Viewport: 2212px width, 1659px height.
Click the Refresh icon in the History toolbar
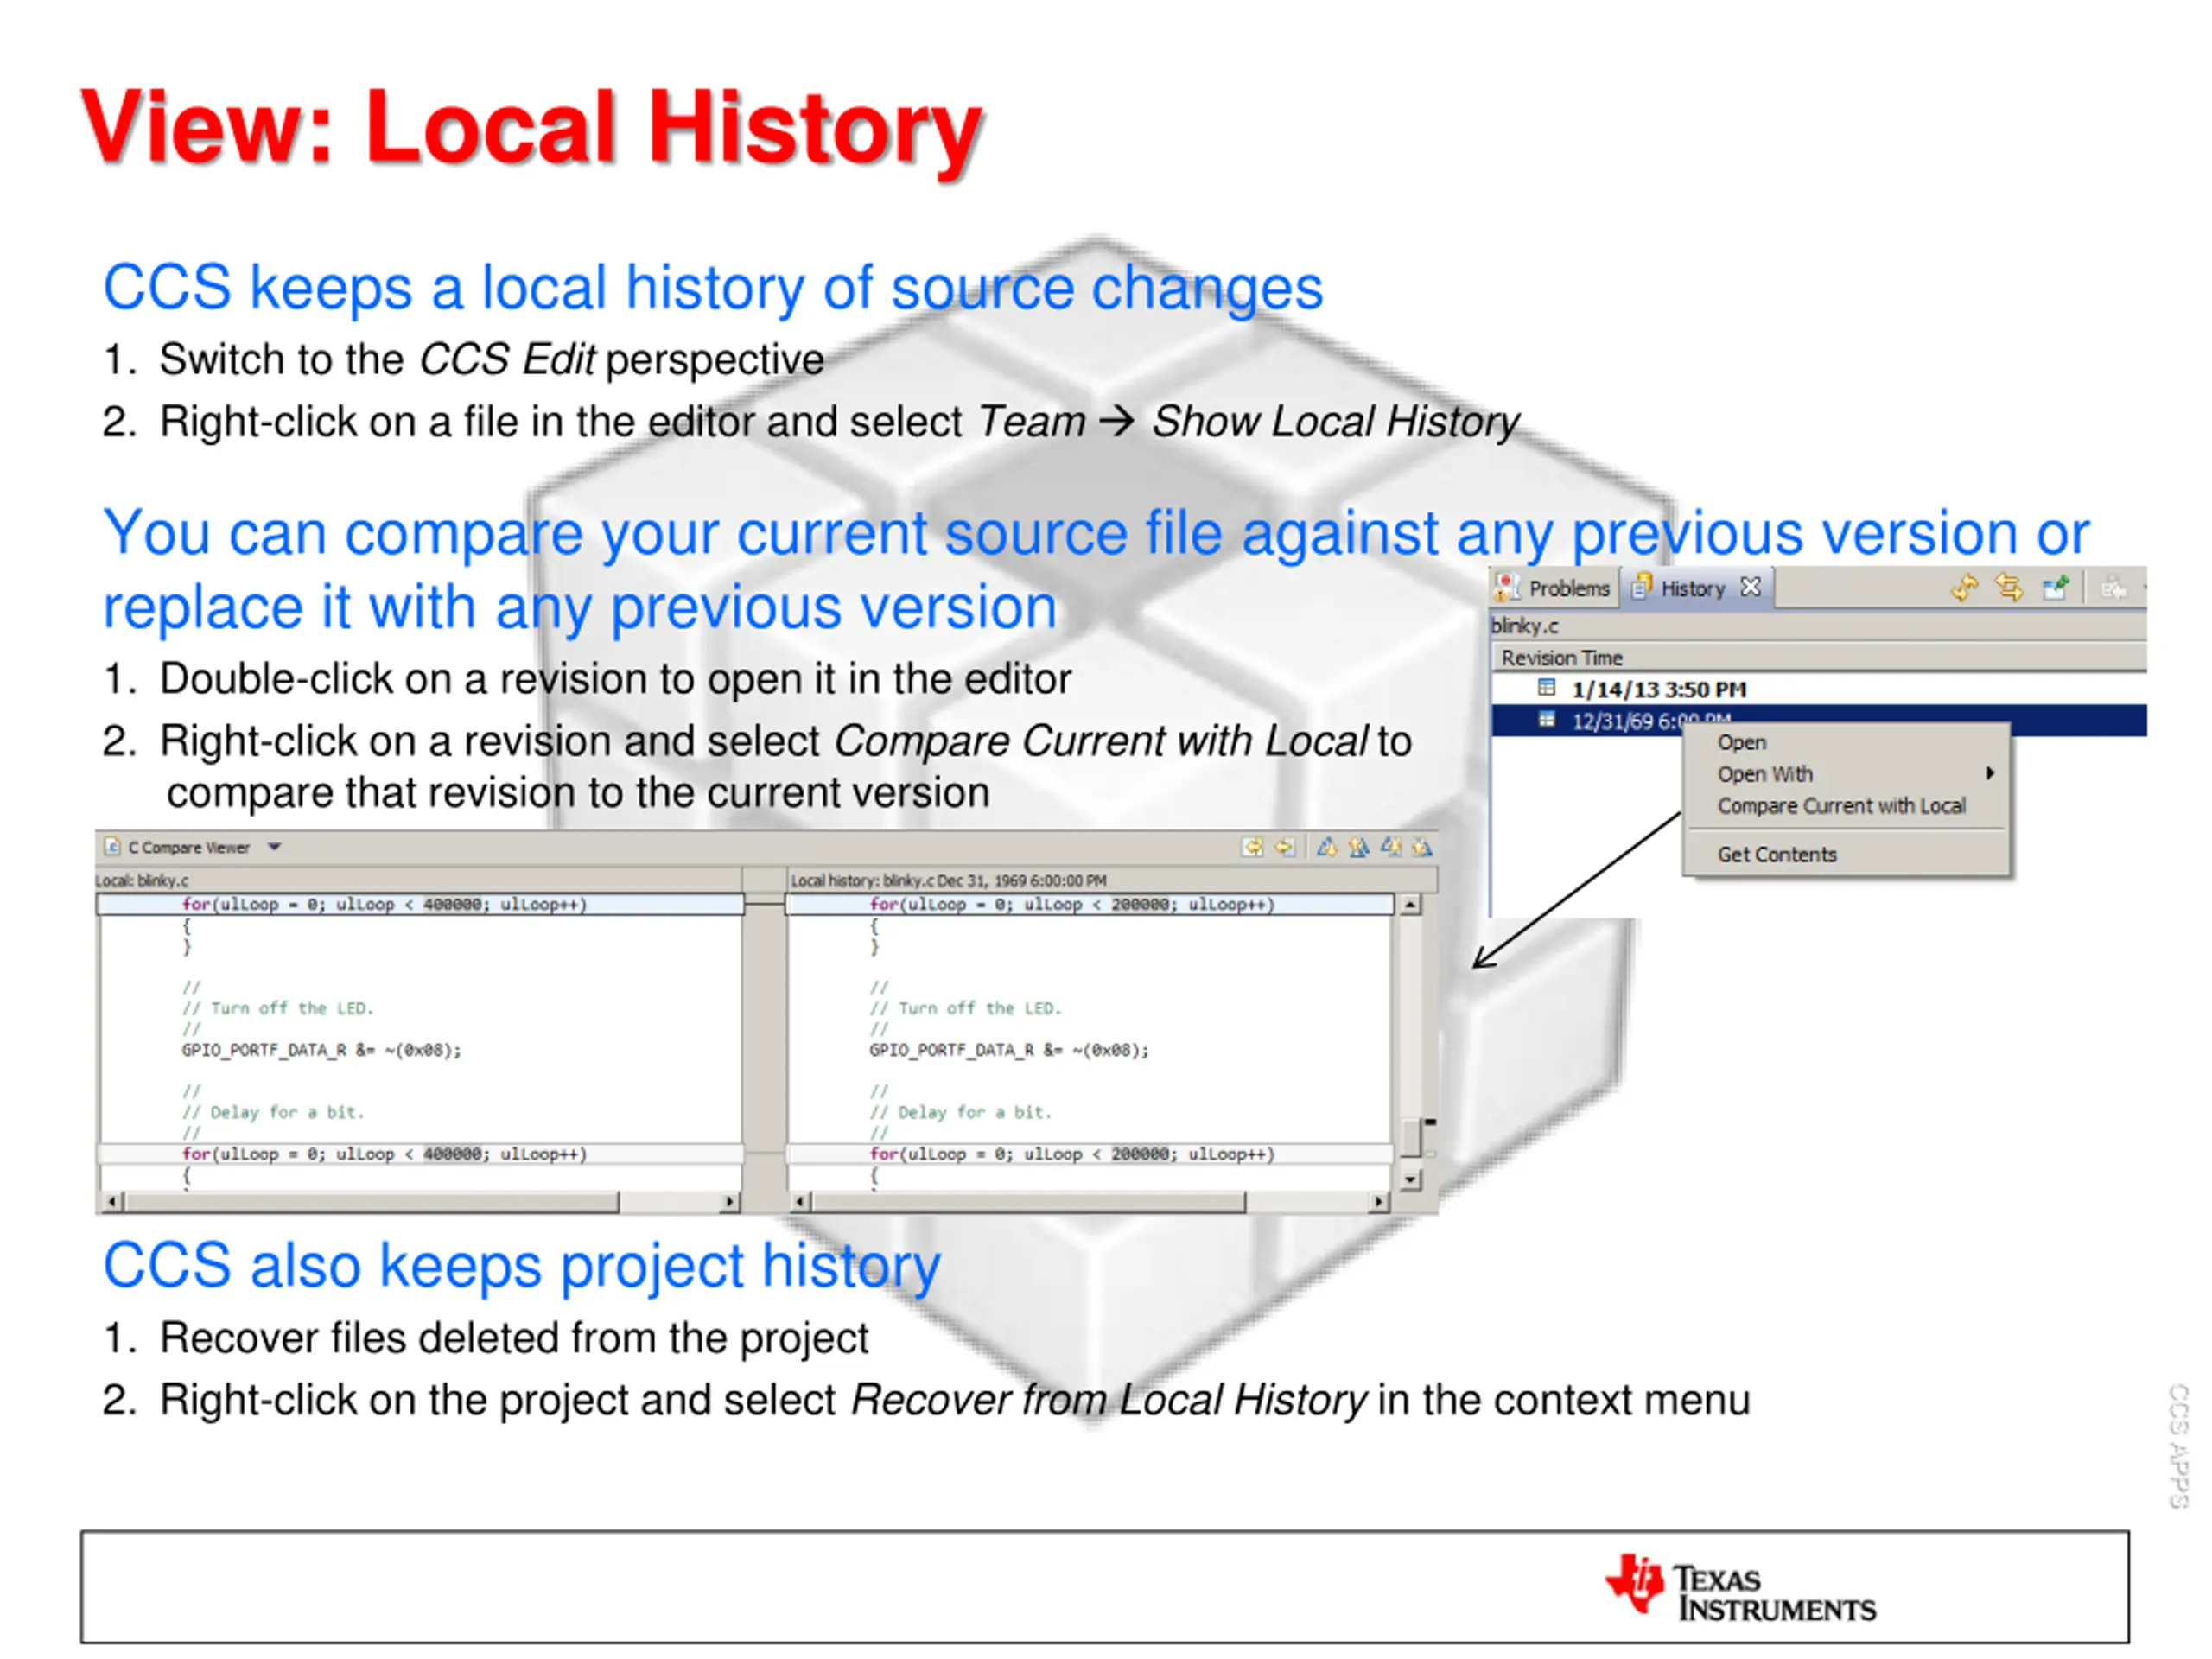click(1964, 588)
